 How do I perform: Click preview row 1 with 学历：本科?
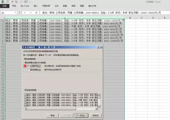click(62, 95)
